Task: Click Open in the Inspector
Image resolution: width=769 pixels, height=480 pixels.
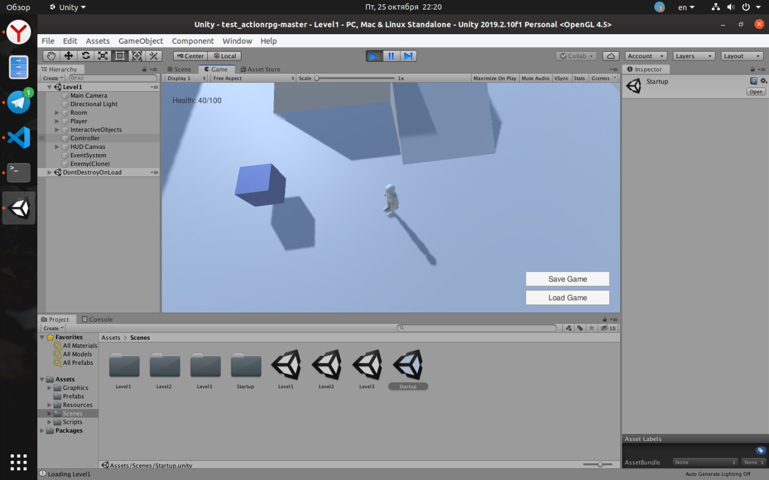Action: (x=756, y=92)
